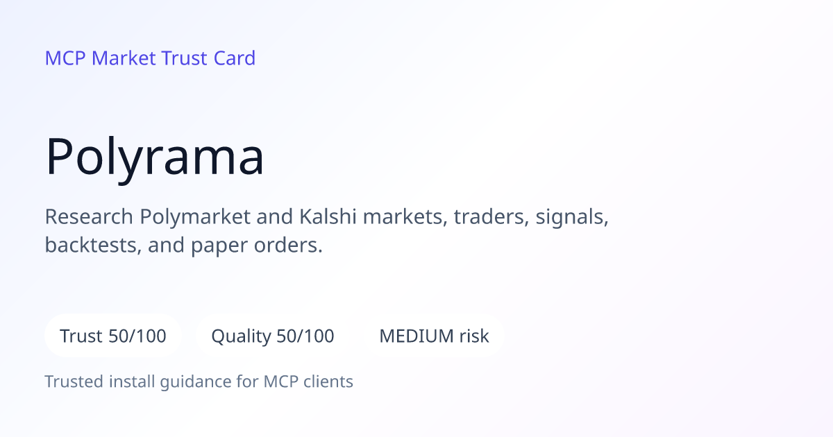The image size is (833, 437).
Task: Click the Quality 50/100 badge
Action: (x=273, y=336)
